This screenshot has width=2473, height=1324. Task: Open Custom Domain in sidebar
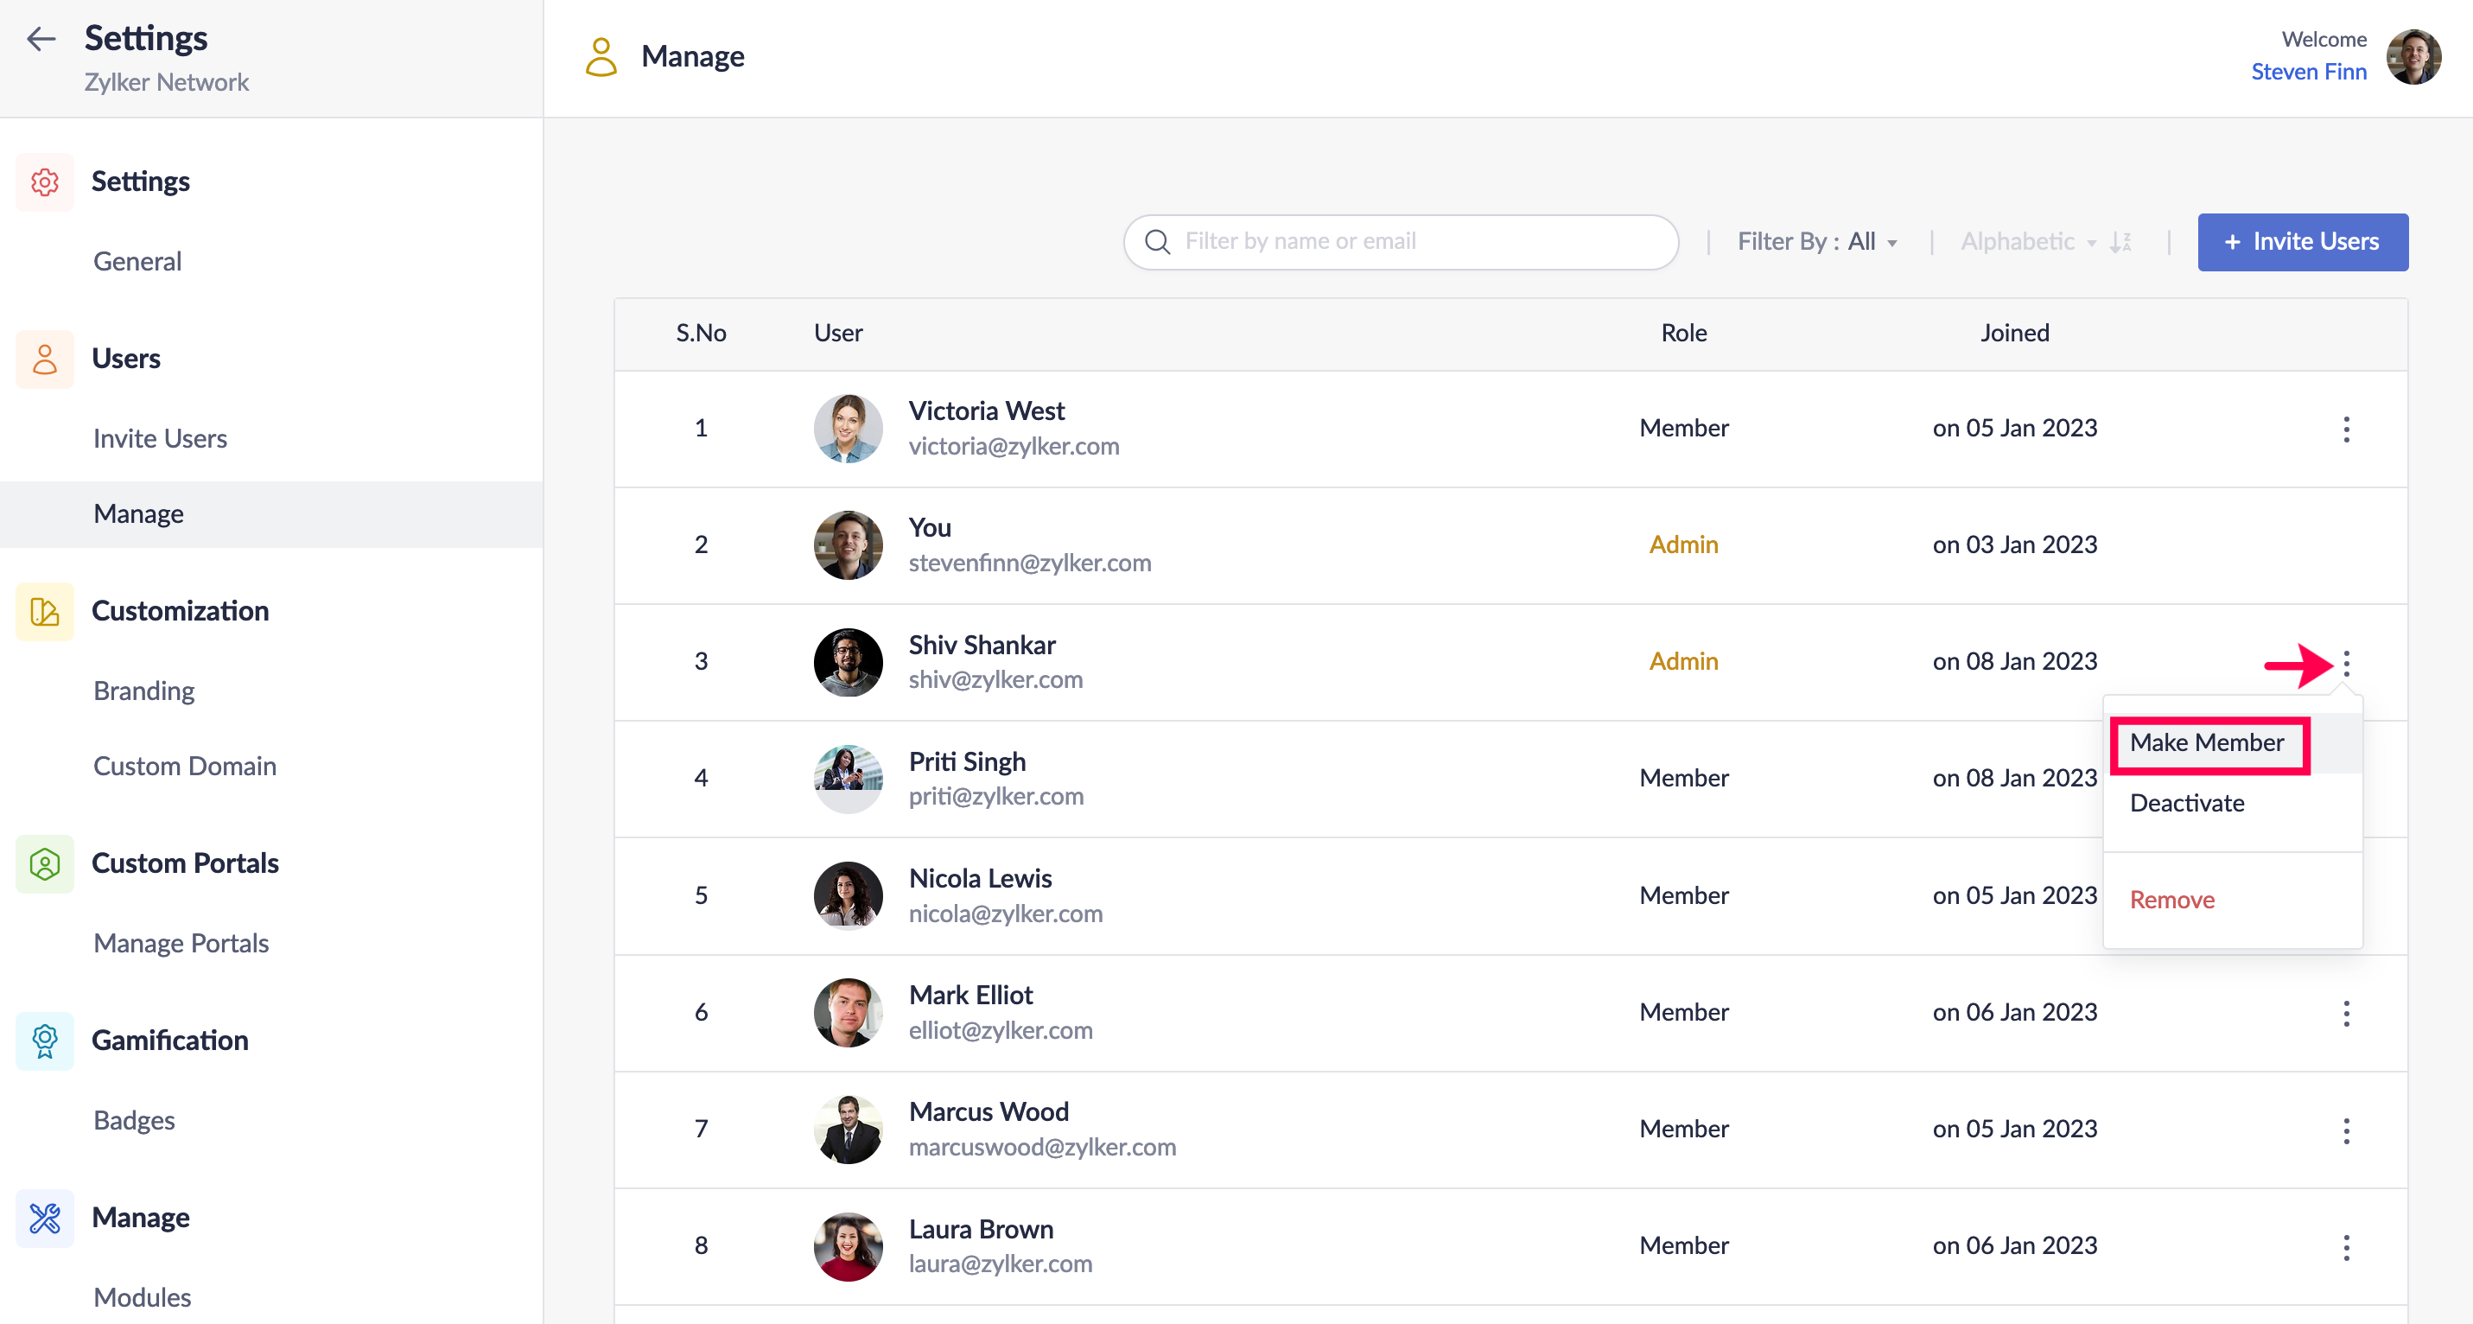[184, 767]
